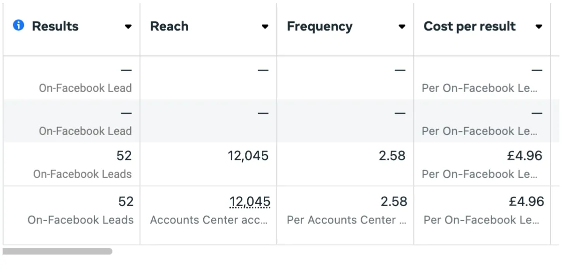
Task: Click the horizontal scrollbar below the table
Action: click(58, 251)
